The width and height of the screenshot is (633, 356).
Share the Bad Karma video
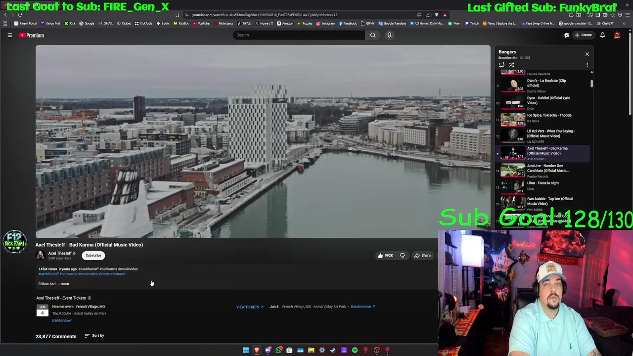(x=423, y=256)
